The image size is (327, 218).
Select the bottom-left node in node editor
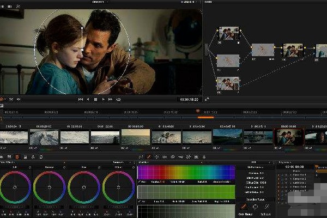pyautogui.click(x=228, y=83)
